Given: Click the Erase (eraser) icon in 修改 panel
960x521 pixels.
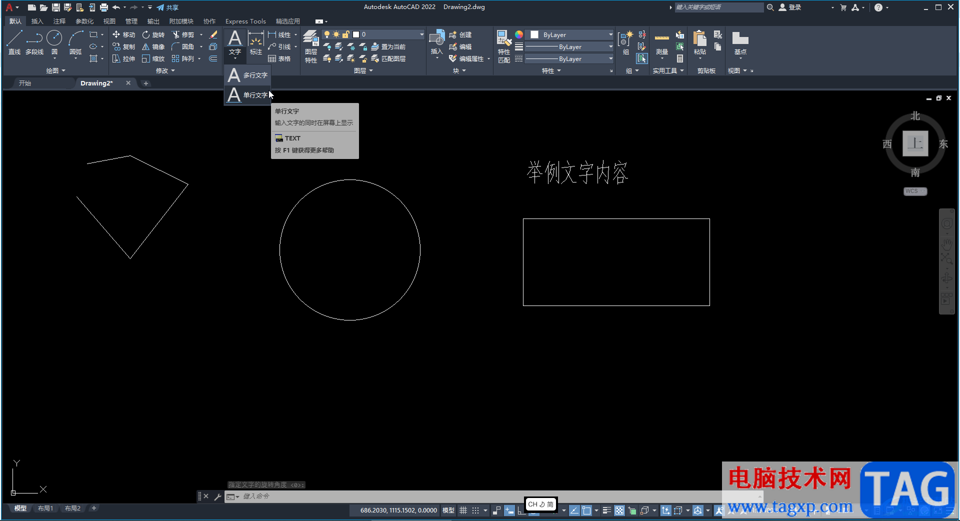Looking at the screenshot, I should 213,34.
